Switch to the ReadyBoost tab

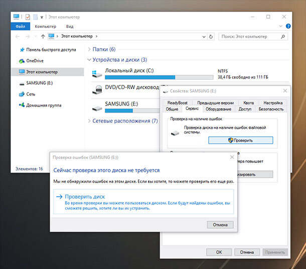click(x=177, y=103)
